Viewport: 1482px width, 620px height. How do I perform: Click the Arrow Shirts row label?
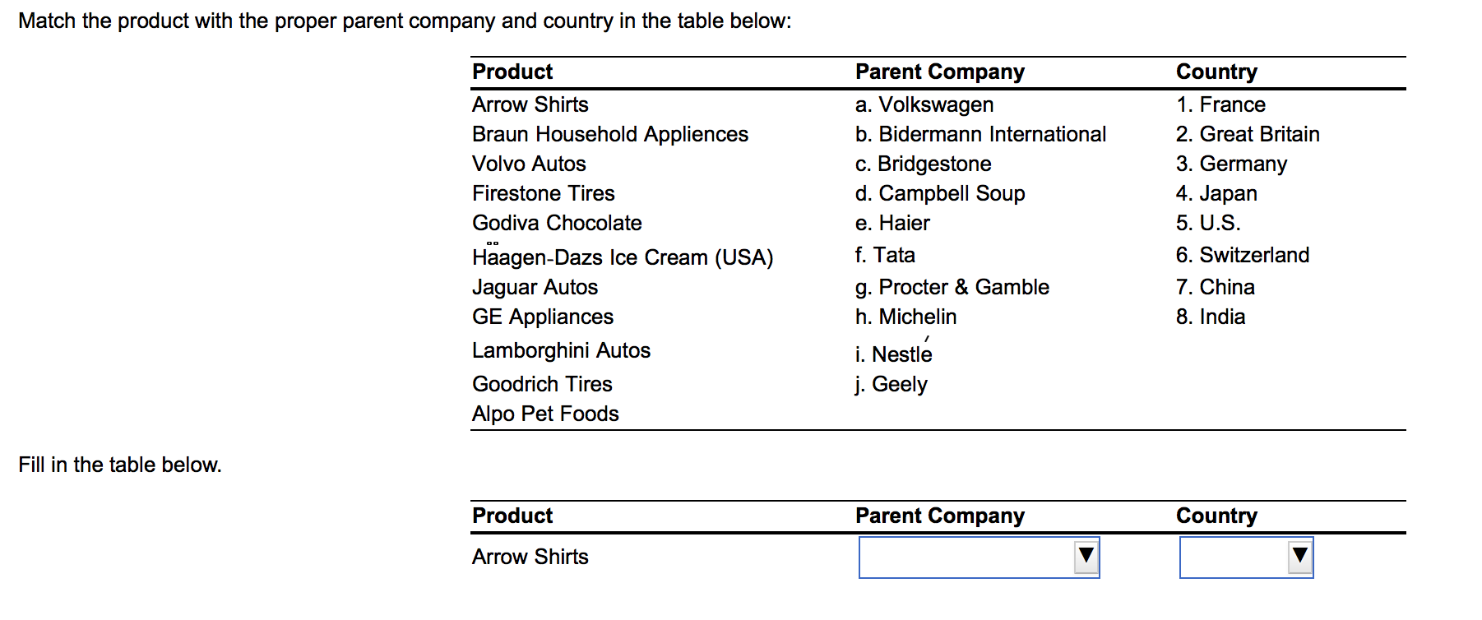tap(530, 557)
